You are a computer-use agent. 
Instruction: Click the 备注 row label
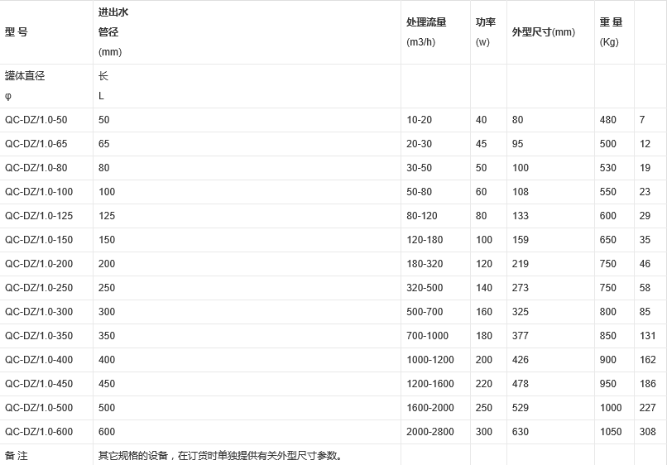[17, 456]
